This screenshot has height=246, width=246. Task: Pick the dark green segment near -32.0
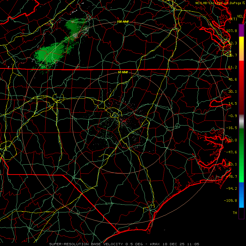[241, 138]
